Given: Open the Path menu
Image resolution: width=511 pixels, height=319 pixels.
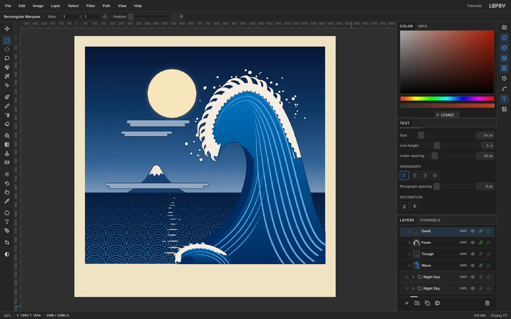Looking at the screenshot, I should pyautogui.click(x=106, y=6).
